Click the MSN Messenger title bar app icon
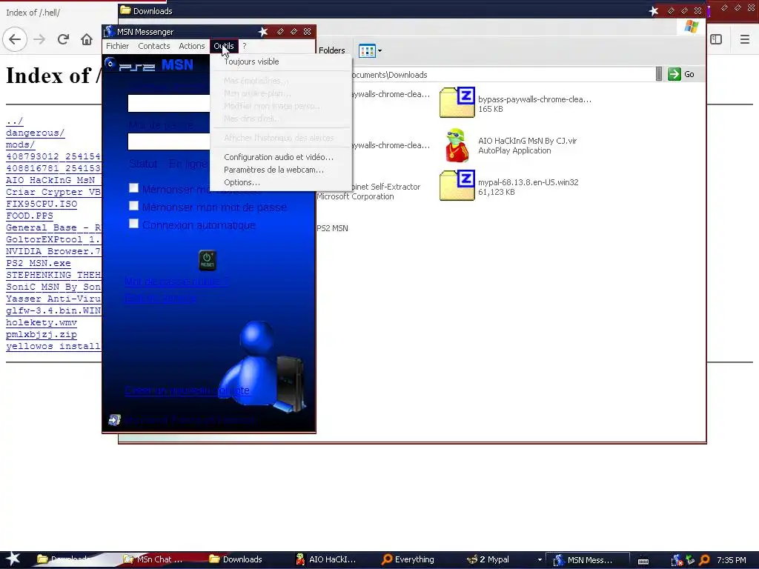 pyautogui.click(x=110, y=31)
